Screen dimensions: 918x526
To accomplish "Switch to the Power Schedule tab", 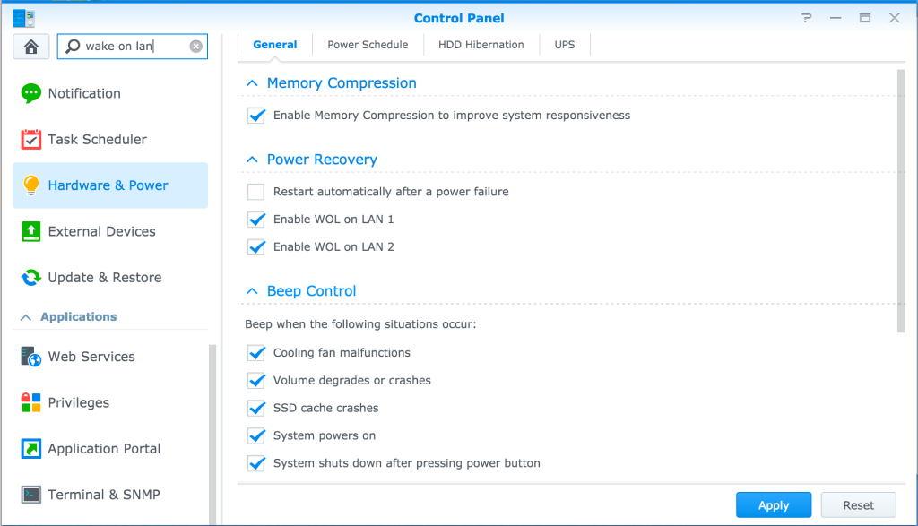I will click(x=368, y=45).
